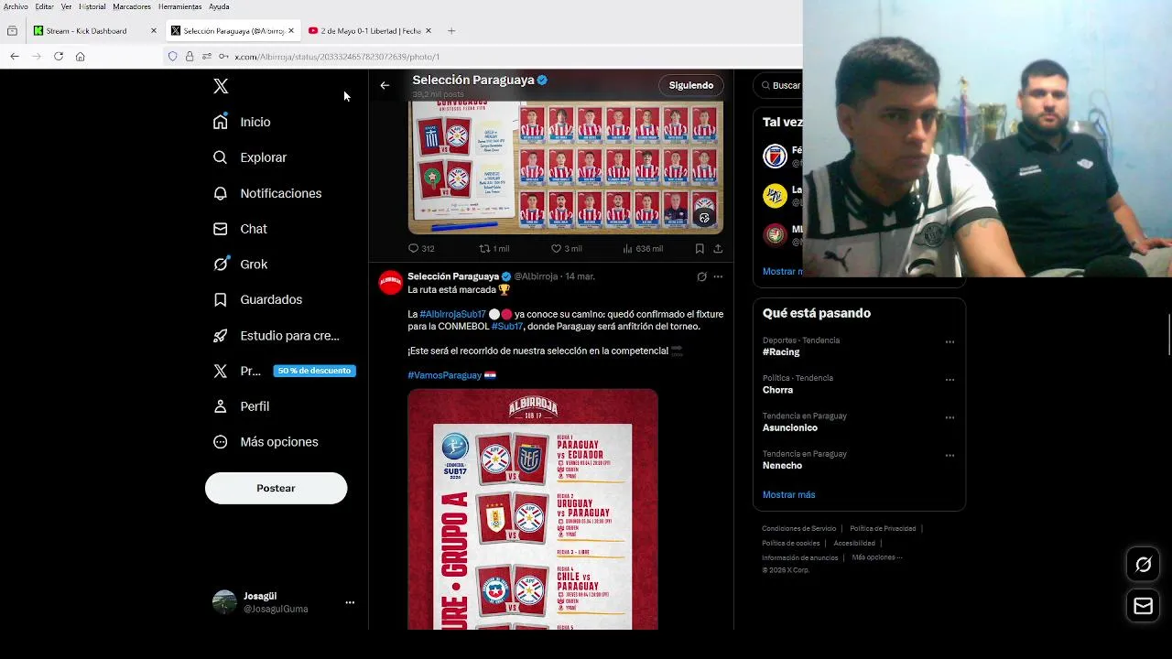The image size is (1172, 659).
Task: Open Guardados bookmarks
Action: pyautogui.click(x=257, y=299)
